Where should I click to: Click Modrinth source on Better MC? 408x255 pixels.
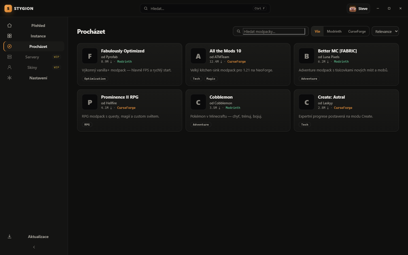(x=341, y=61)
